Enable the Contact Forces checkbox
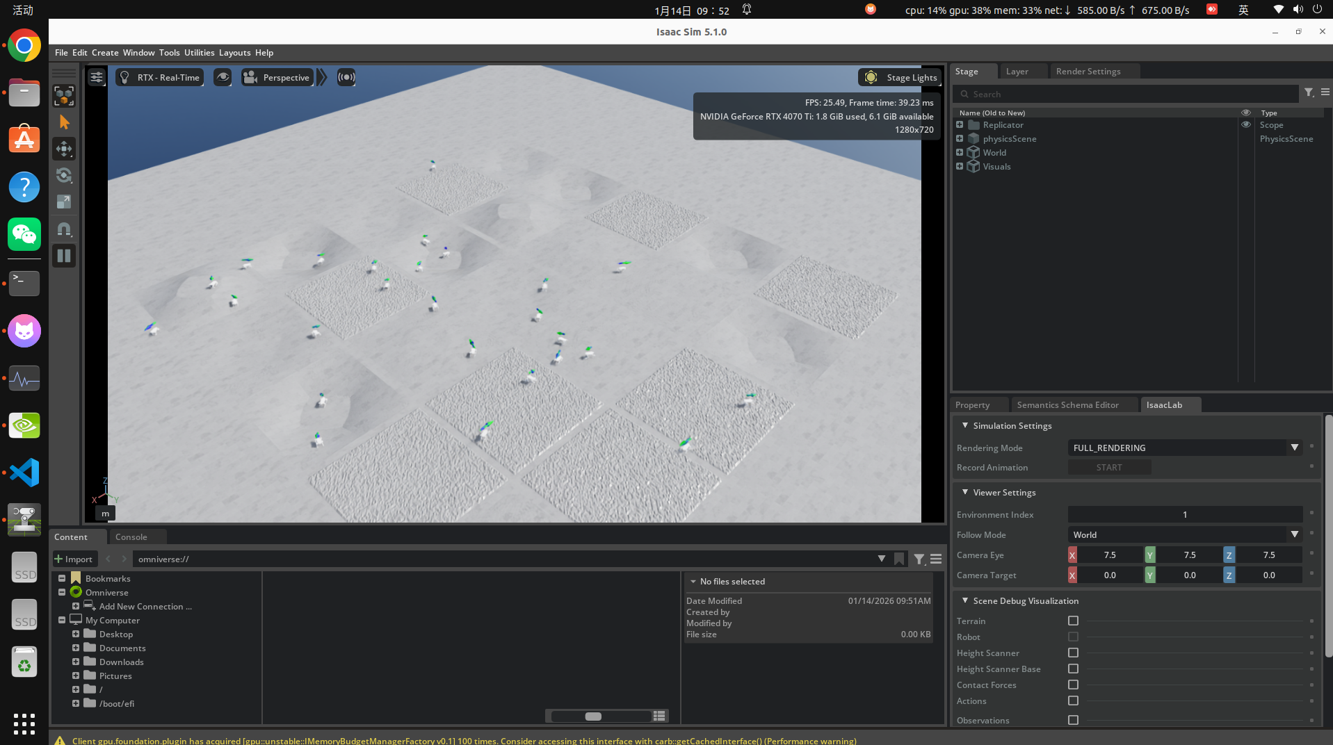 click(x=1073, y=685)
